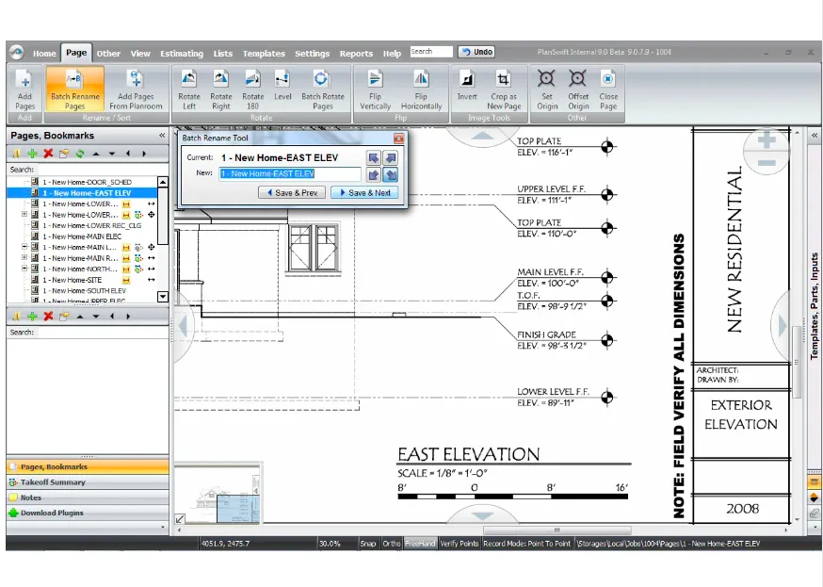Click the Flip Vertically icon
The height and width of the screenshot is (587, 823).
(x=375, y=89)
